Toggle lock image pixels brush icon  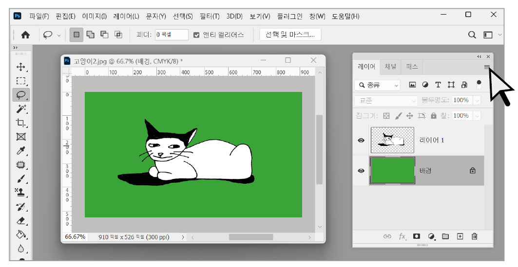click(x=399, y=116)
